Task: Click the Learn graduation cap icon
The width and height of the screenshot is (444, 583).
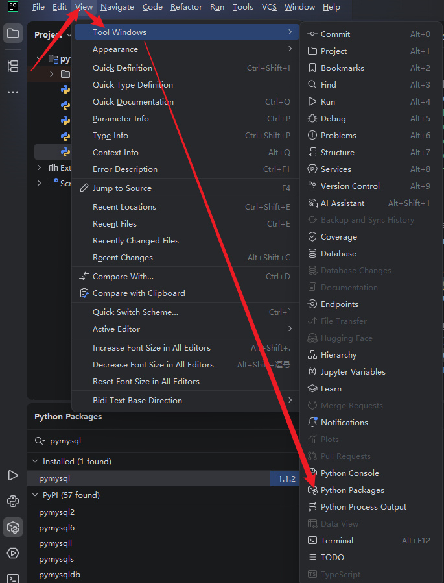Action: 312,388
